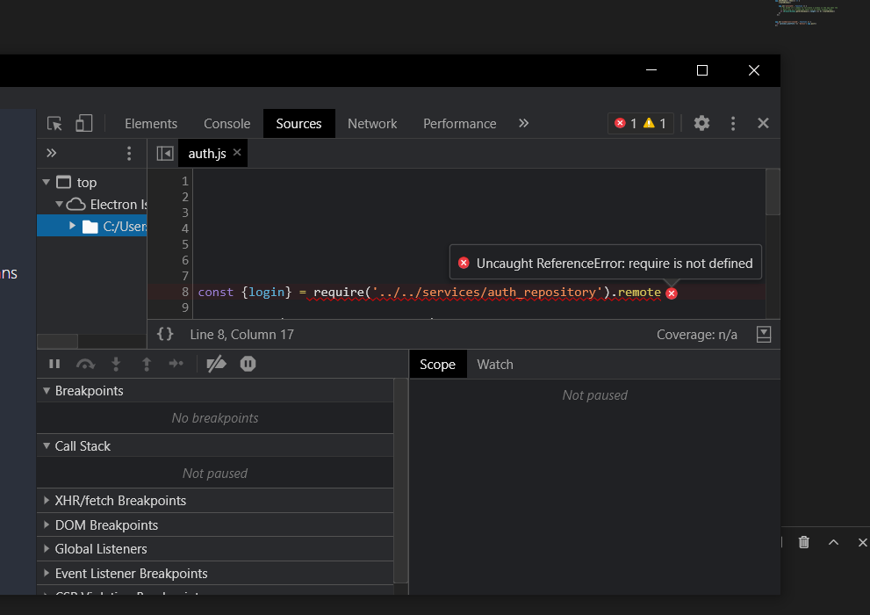Toggle deactivate breakpoints
The width and height of the screenshot is (870, 615).
pos(216,364)
